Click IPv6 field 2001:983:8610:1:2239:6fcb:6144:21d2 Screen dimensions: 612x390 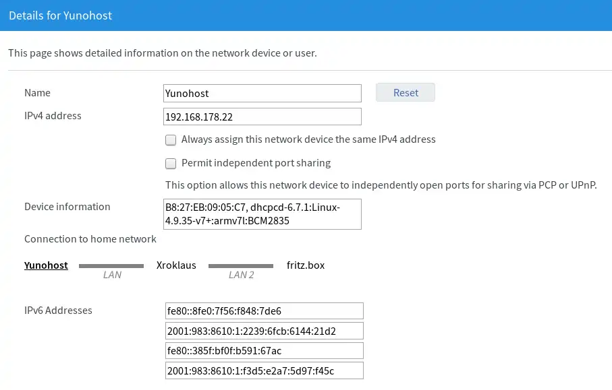coord(265,331)
